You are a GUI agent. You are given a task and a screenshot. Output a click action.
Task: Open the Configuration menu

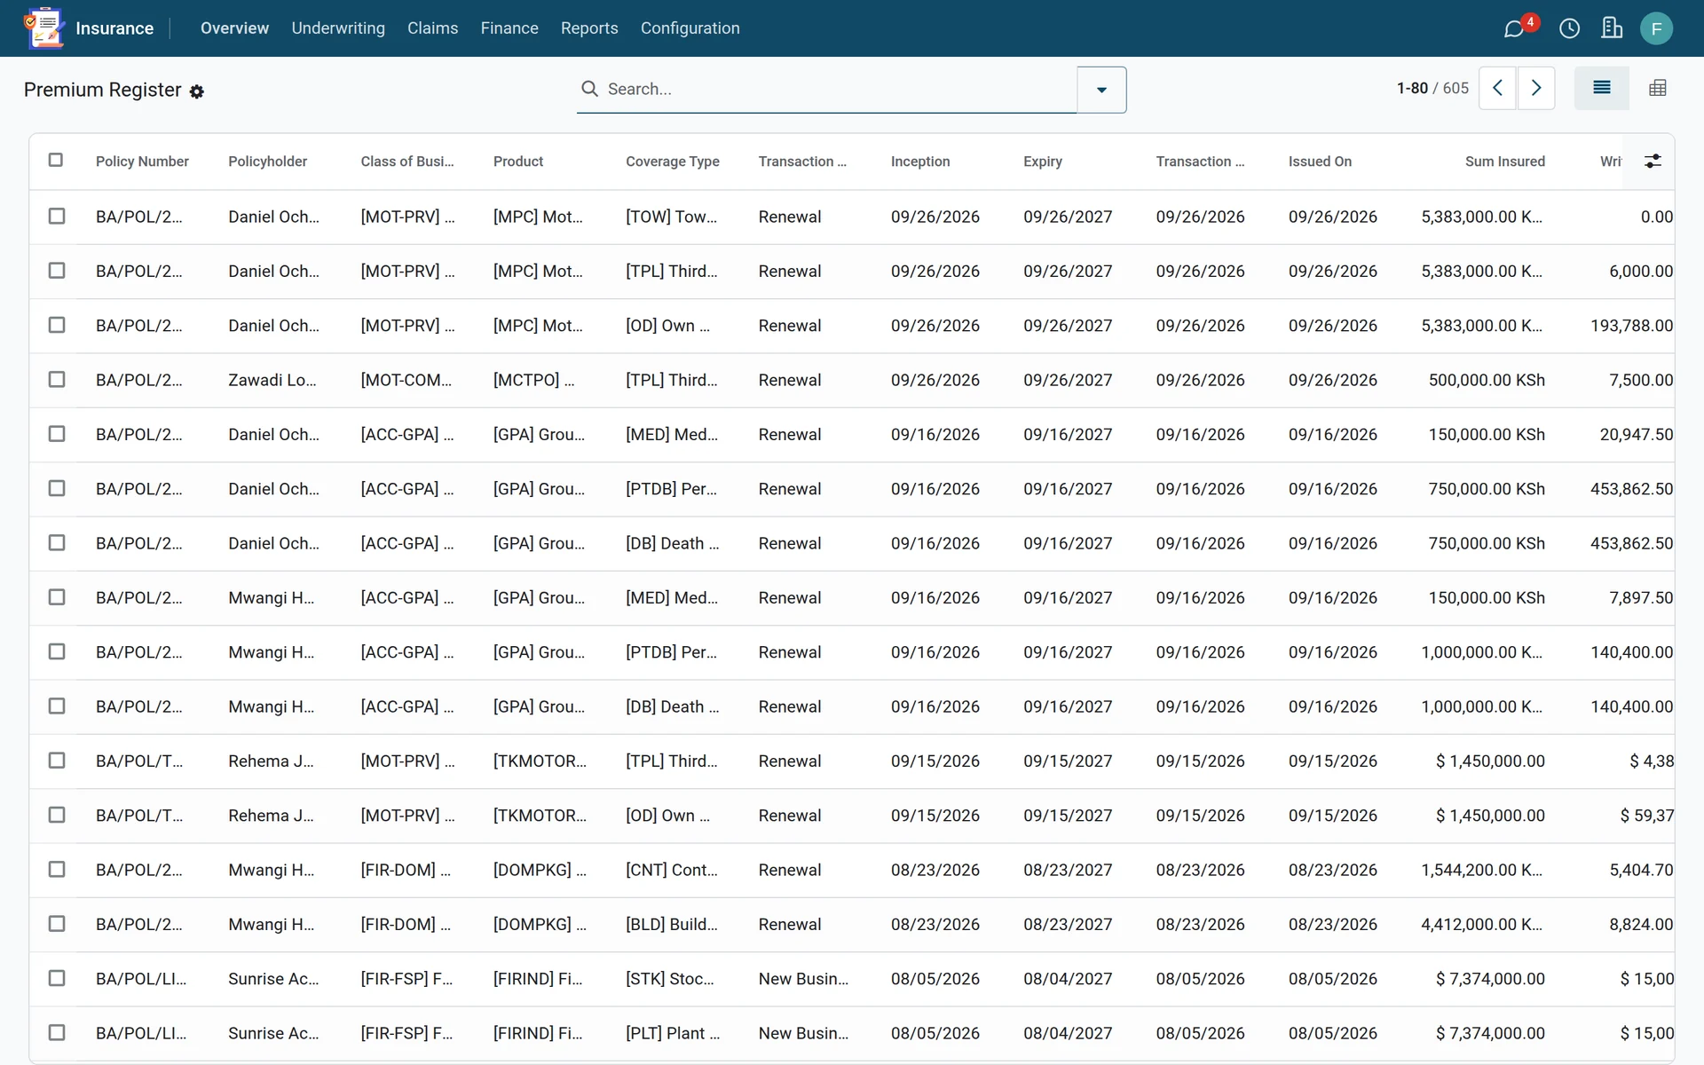[x=690, y=28]
